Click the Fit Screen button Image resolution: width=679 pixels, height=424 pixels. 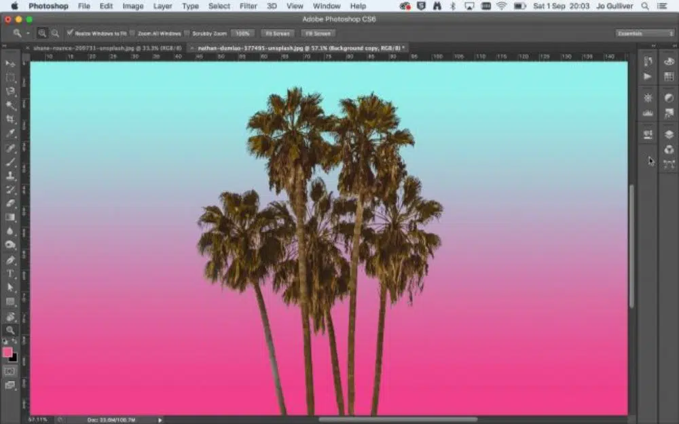(276, 33)
